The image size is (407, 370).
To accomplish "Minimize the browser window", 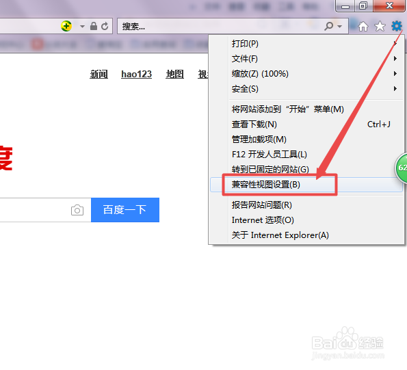I will pos(345,5).
